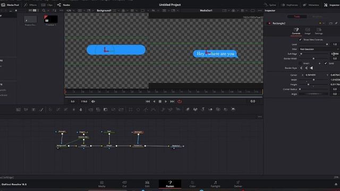Image resolution: width=340 pixels, height=191 pixels.
Task: Open the Settings tab for Rectangle2
Action: pyautogui.click(x=319, y=31)
